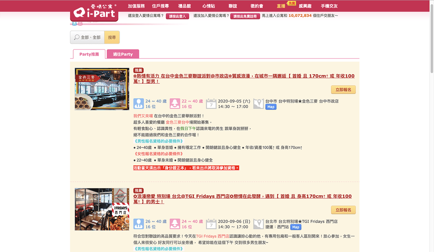The width and height of the screenshot is (434, 252).
Task: Select the 26 ~ 40 歲 male age text
Action: (156, 221)
